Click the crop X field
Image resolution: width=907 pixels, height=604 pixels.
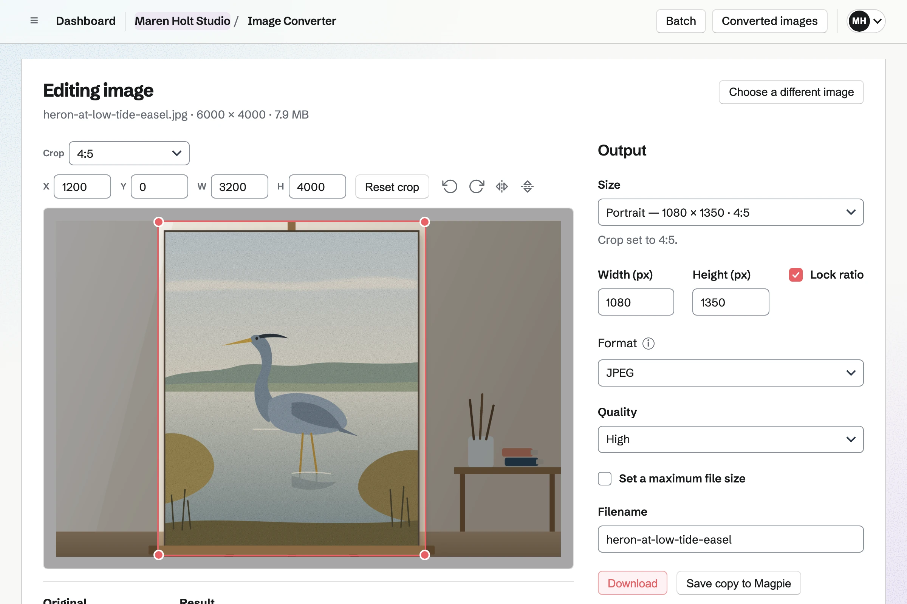tap(82, 187)
